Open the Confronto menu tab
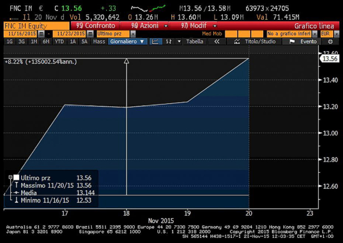Image resolution: width=343 pixels, height=243 pixels. click(95, 25)
